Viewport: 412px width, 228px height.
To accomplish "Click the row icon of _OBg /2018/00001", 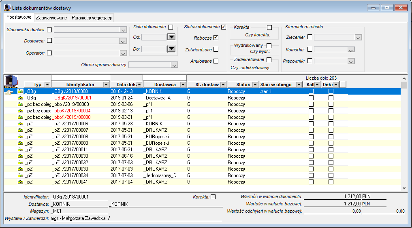I will [20, 91].
